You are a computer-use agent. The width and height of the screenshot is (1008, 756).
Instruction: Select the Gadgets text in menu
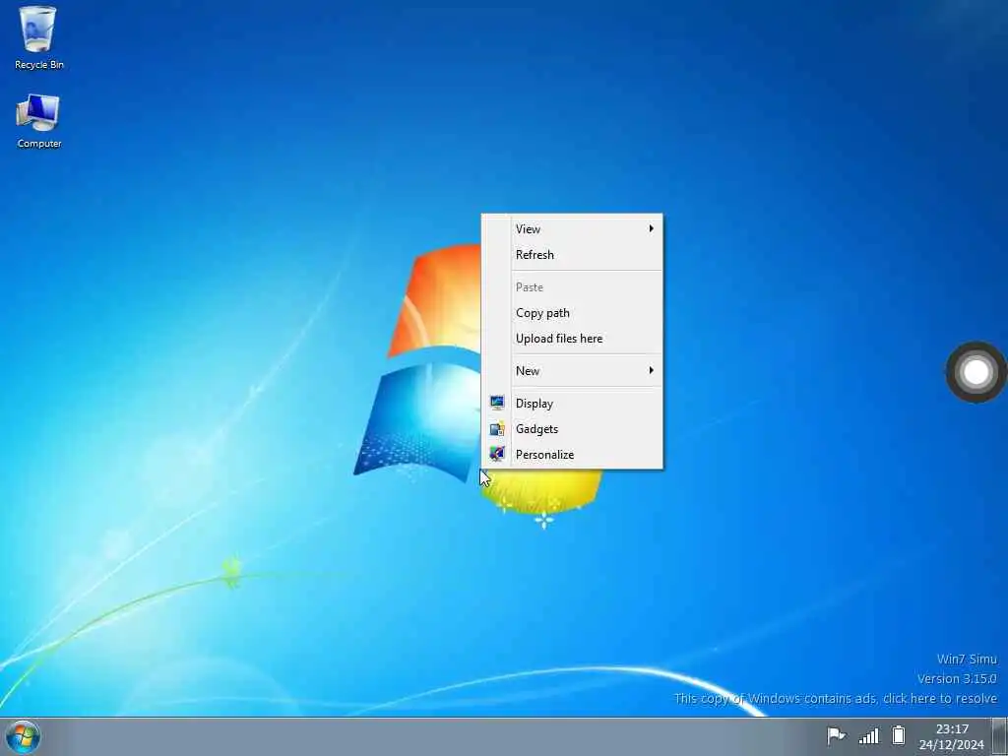coord(536,429)
